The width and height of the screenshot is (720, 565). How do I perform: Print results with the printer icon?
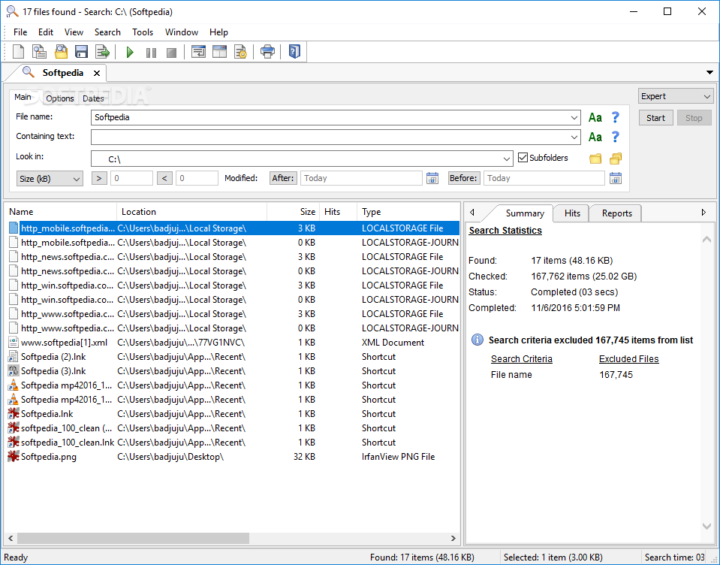pos(267,51)
